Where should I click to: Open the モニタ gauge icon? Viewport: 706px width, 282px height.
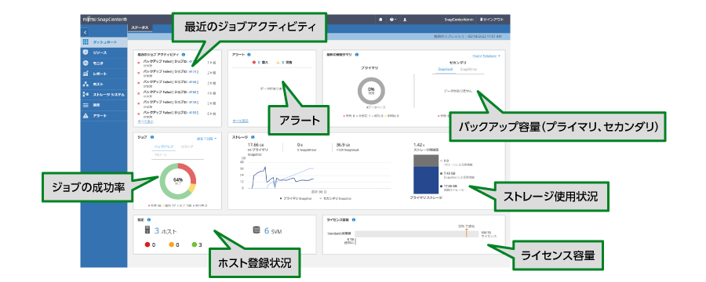click(86, 63)
